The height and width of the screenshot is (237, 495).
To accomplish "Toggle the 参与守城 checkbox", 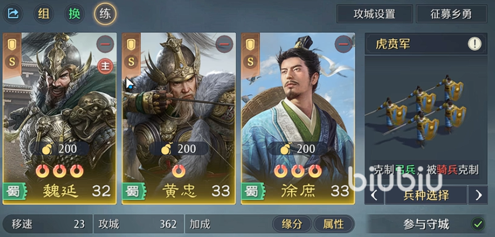I will [x=478, y=224].
